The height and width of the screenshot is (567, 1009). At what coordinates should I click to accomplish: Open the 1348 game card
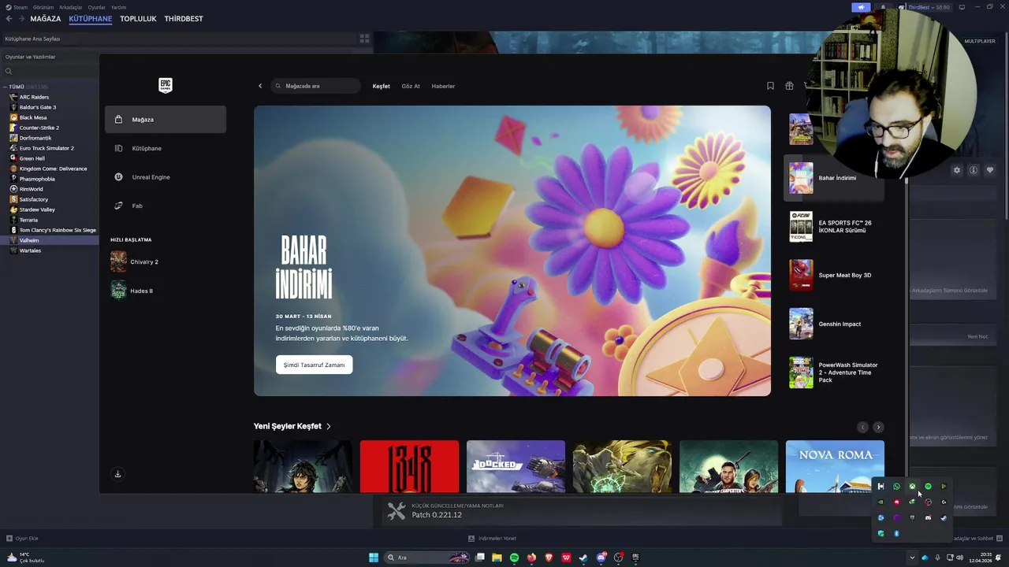coord(409,466)
